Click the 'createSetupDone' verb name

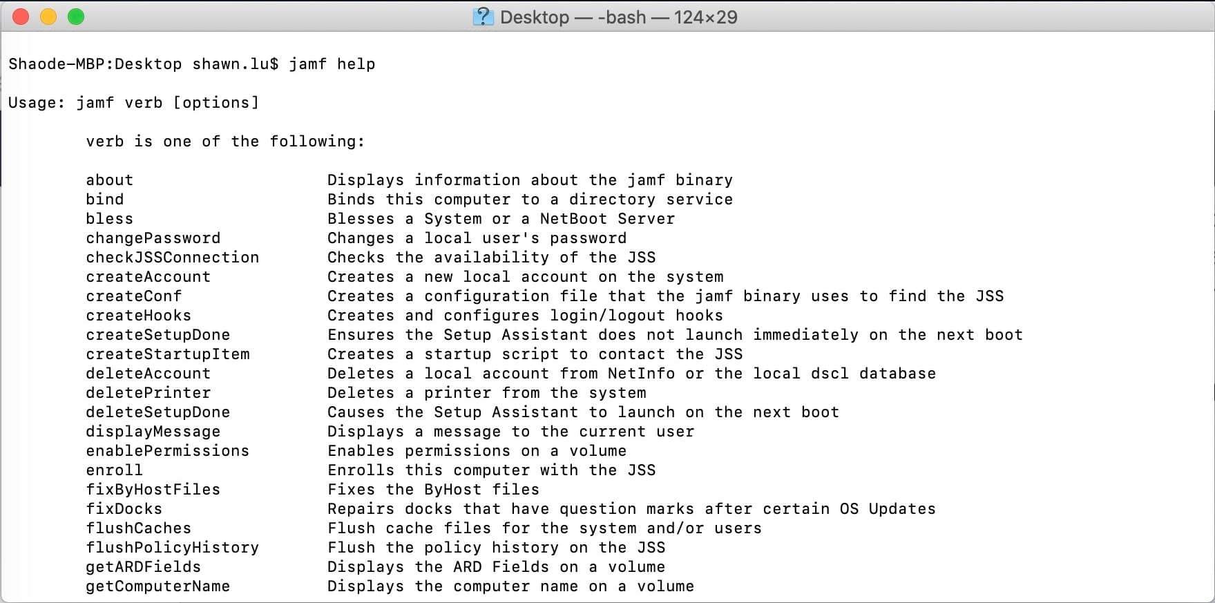(157, 335)
